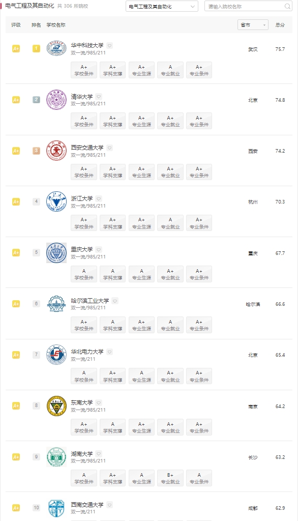
Task: Click the 哈尔滨工业大学 logo
Action: [56, 303]
